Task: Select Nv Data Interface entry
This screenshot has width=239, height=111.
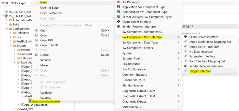Action: click(x=210, y=51)
